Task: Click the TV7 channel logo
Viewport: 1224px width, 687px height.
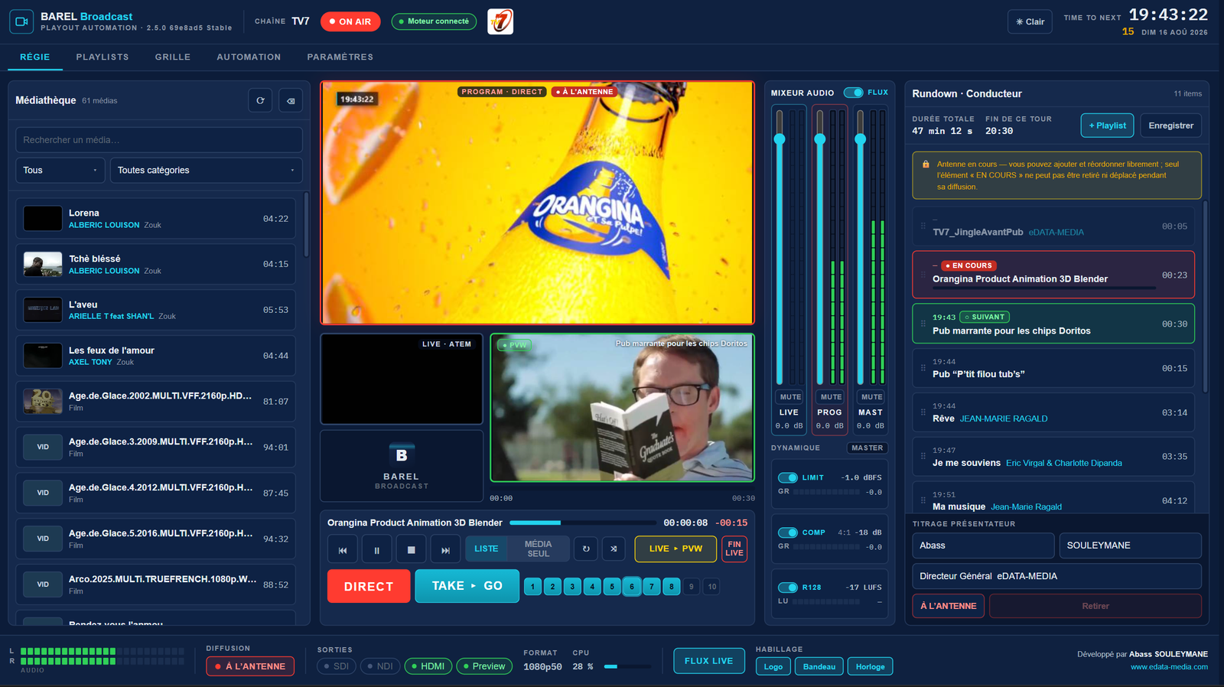Action: click(x=500, y=21)
